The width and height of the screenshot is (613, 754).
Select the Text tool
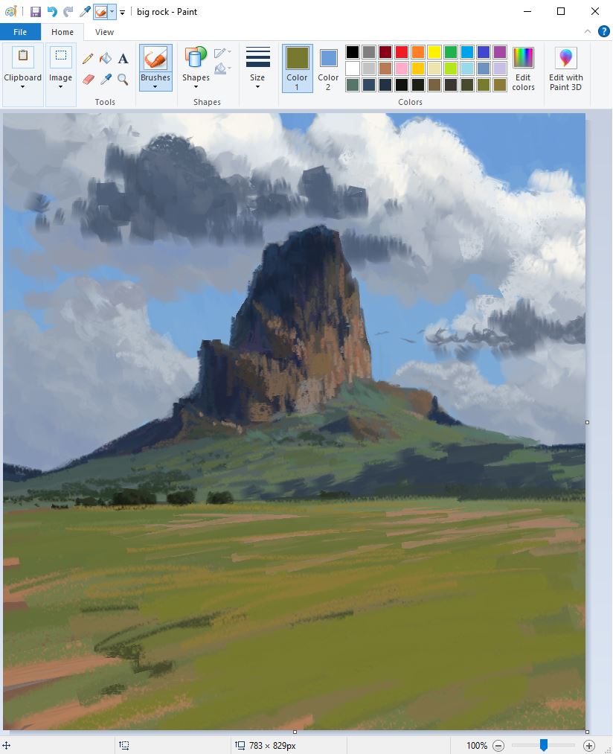[123, 59]
